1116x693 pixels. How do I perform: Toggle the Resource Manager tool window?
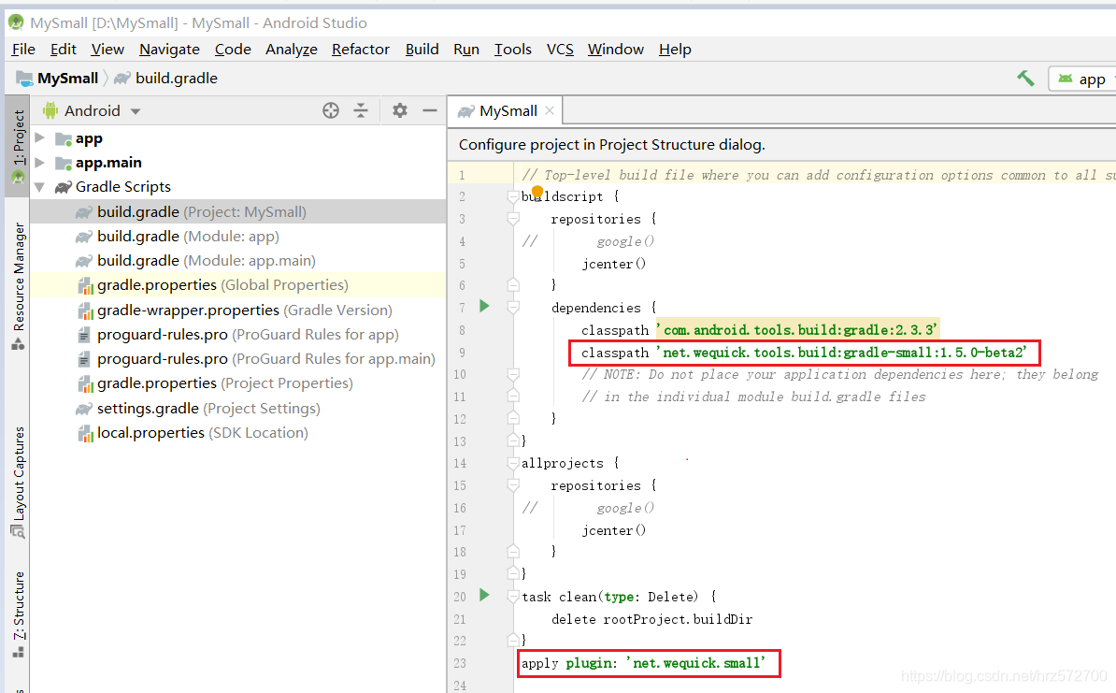coord(18,285)
